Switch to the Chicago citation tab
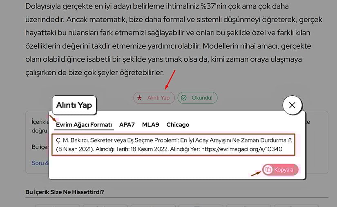This screenshot has height=207, width=337. 178,125
